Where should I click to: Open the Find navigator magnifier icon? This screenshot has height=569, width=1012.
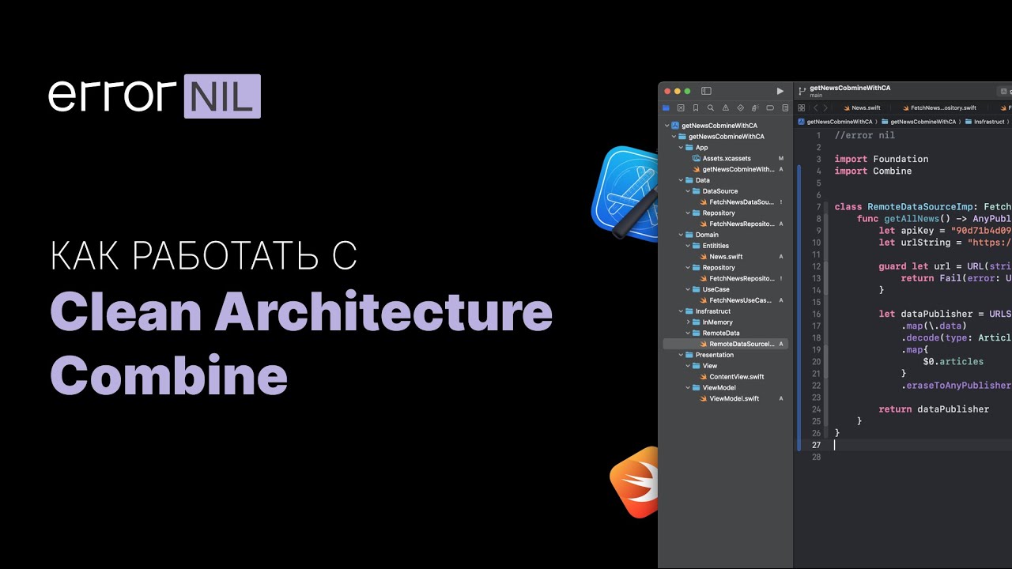[x=711, y=108]
